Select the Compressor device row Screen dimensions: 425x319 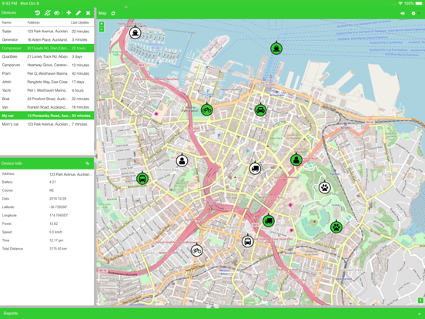pyautogui.click(x=47, y=48)
